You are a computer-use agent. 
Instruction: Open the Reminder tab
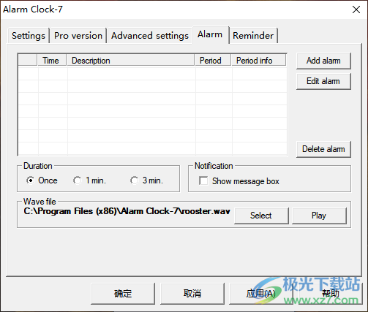tap(253, 36)
